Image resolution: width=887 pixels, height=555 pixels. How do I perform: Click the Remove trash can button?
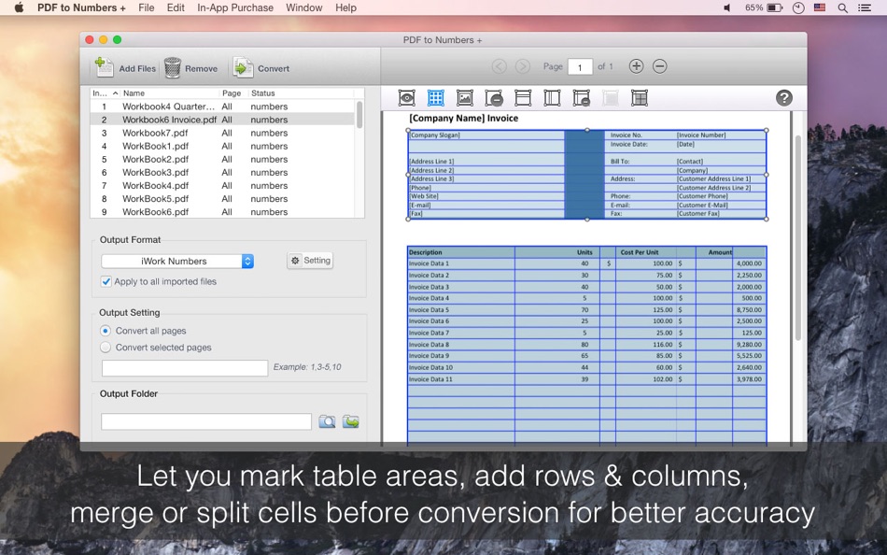[x=190, y=68]
